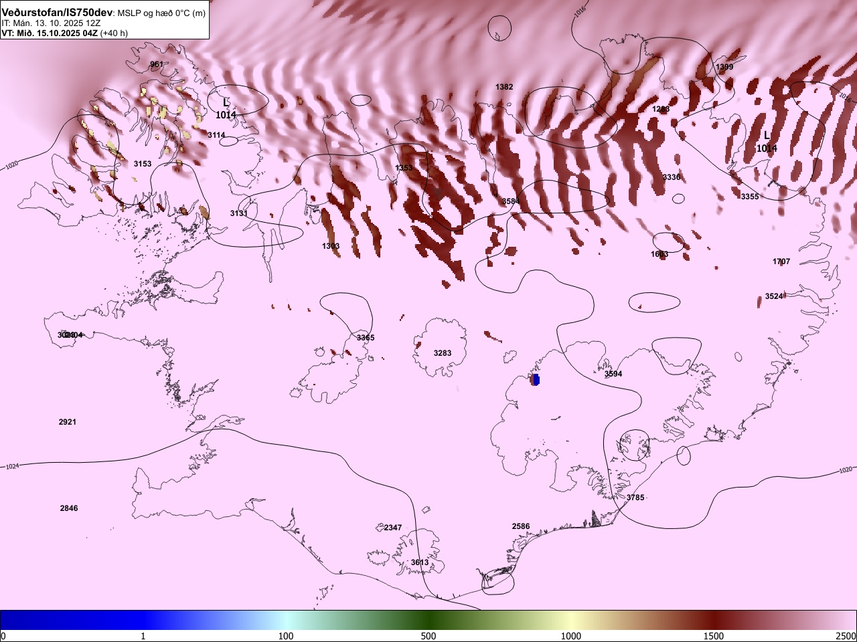Click the 0 tick on the colorbar
The width and height of the screenshot is (857, 642).
click(3, 635)
